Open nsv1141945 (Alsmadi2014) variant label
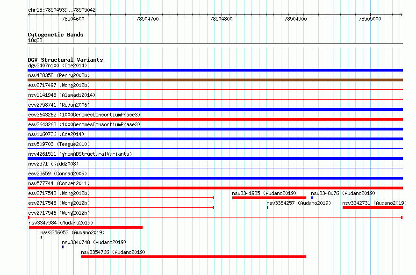This screenshot has height=275, width=416. pos(62,95)
